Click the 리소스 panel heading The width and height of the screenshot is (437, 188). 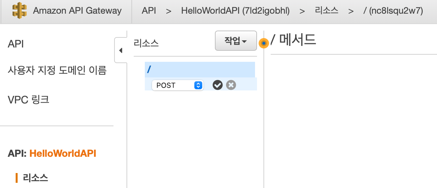point(146,43)
